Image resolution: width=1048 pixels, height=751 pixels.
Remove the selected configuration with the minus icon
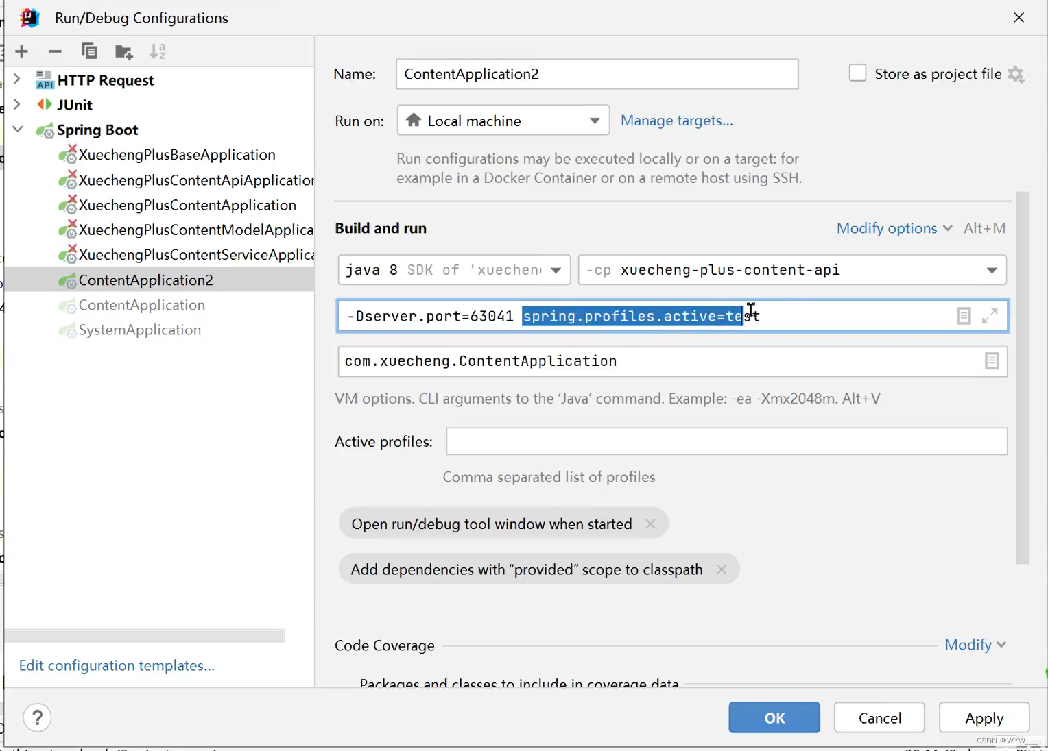click(56, 51)
